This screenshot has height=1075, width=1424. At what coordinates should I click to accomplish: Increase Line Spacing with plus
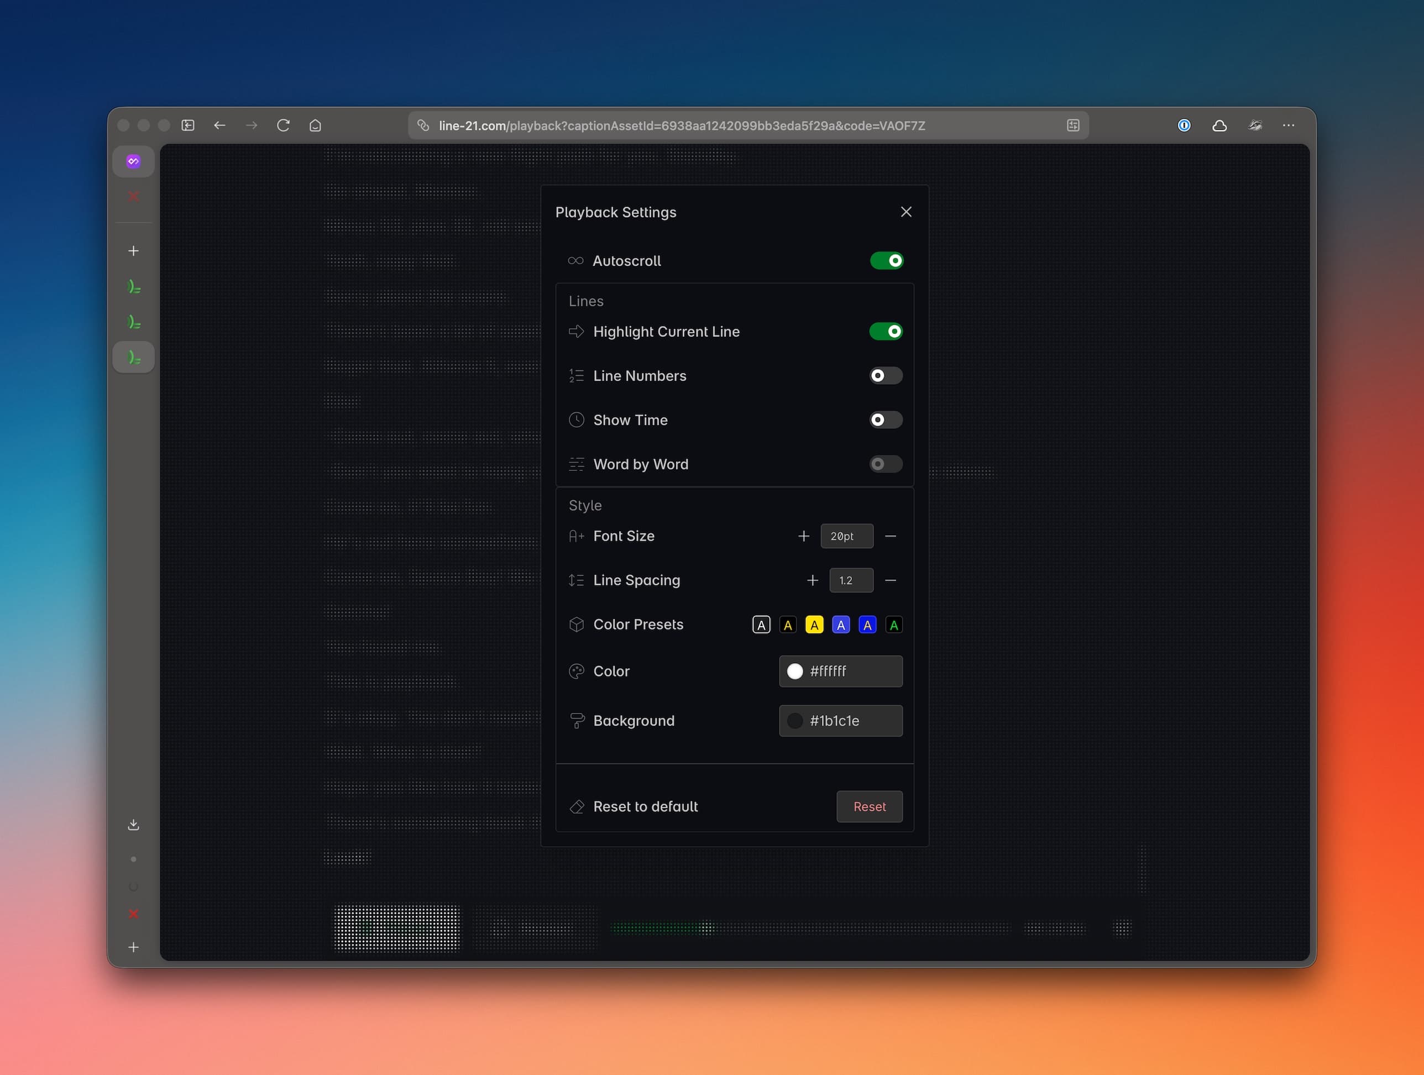(x=813, y=581)
